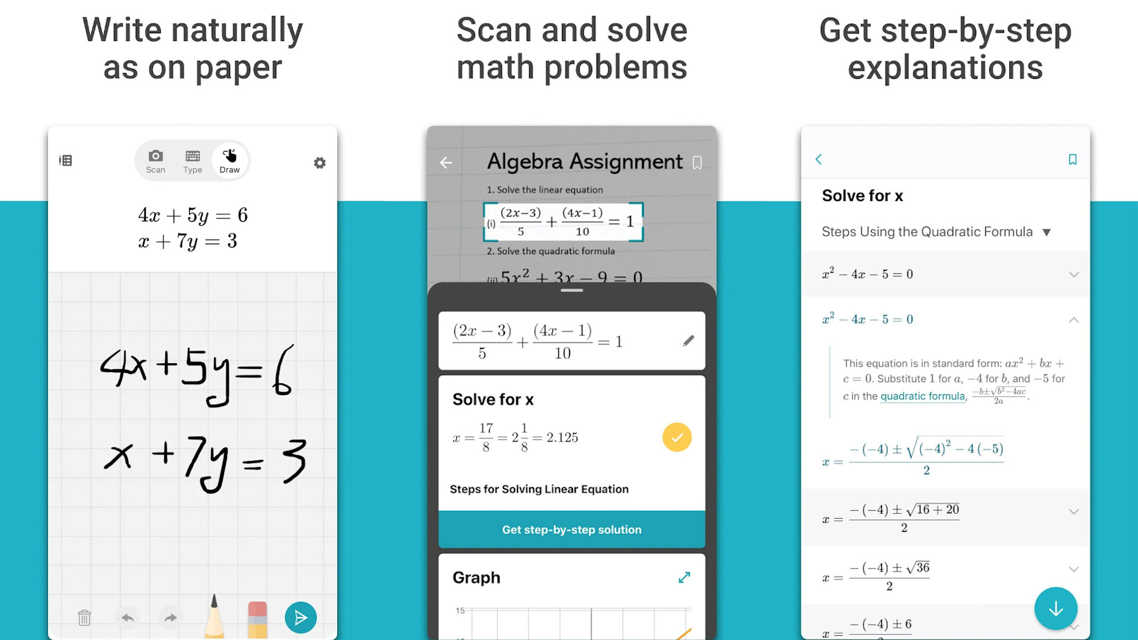Click the Get step-by-step solution button

point(571,530)
